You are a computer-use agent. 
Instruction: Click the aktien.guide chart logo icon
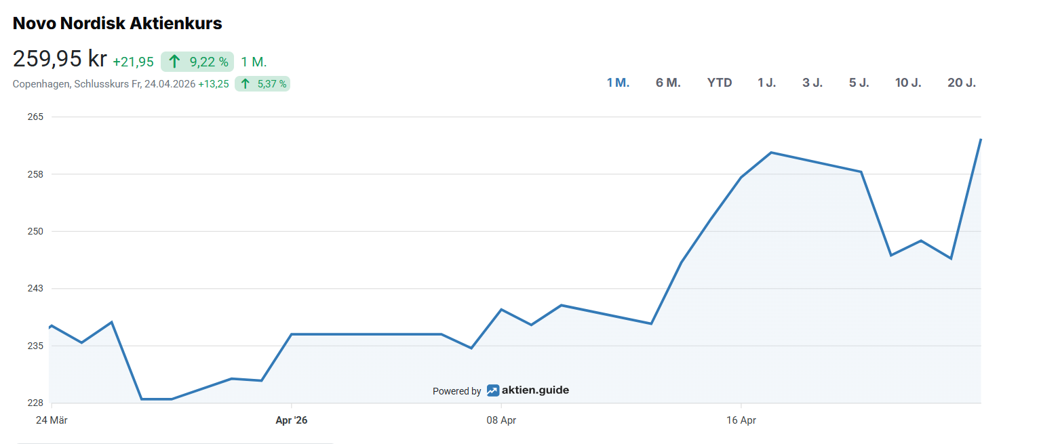[x=493, y=390]
